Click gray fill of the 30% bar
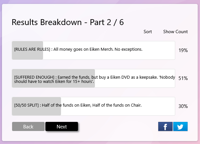 coord(36,112)
